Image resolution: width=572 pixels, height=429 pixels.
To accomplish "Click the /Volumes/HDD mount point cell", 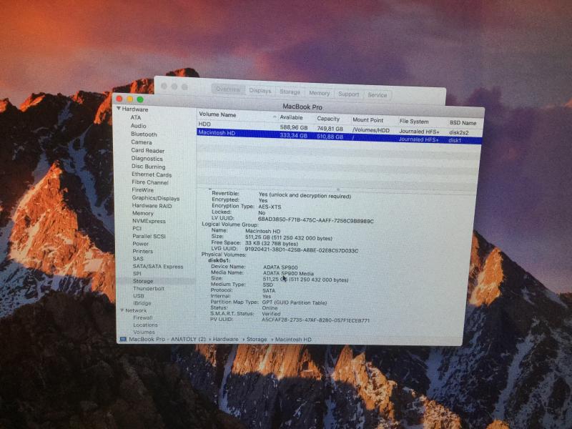I will pos(371,130).
